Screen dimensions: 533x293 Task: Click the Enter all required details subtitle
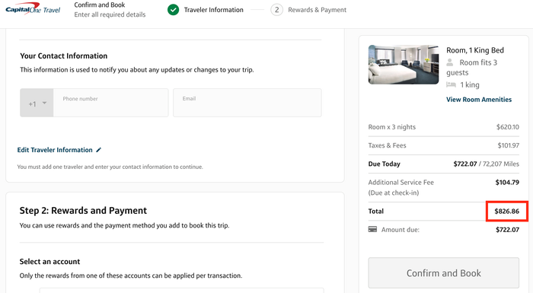[x=110, y=14]
